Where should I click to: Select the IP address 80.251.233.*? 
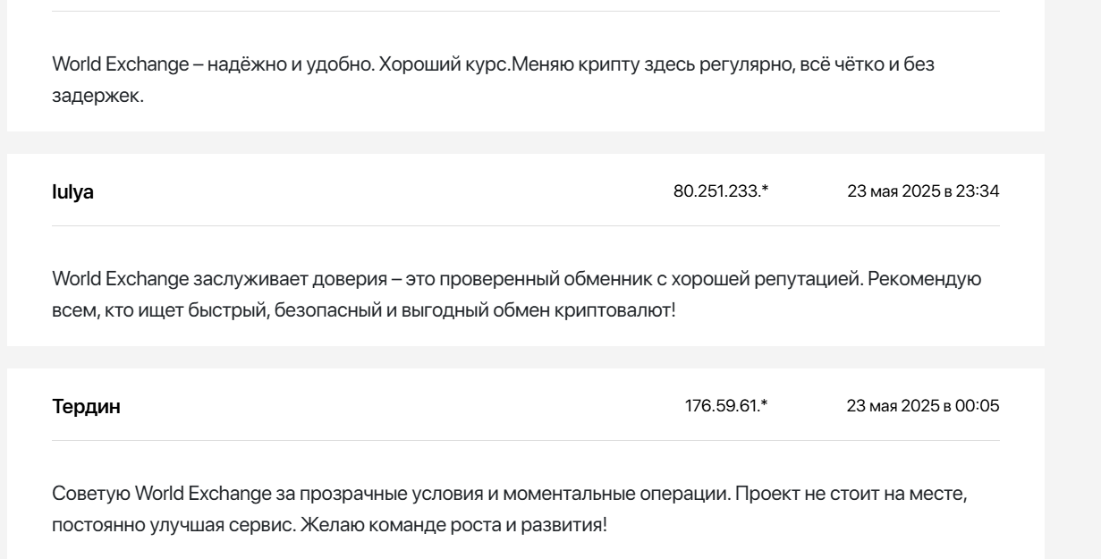pos(721,192)
